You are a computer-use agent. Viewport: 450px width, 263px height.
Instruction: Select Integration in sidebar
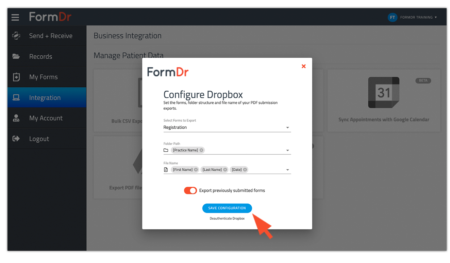pos(47,98)
